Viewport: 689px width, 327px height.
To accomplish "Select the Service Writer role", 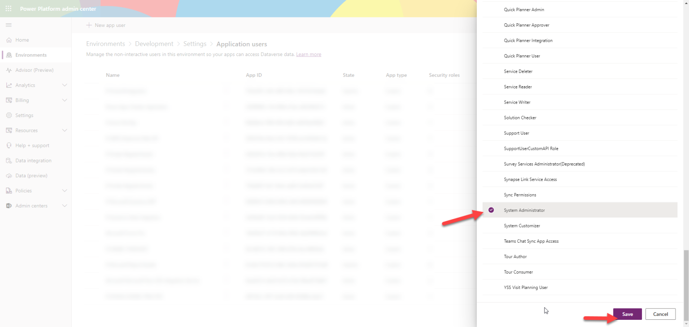I will click(x=580, y=102).
